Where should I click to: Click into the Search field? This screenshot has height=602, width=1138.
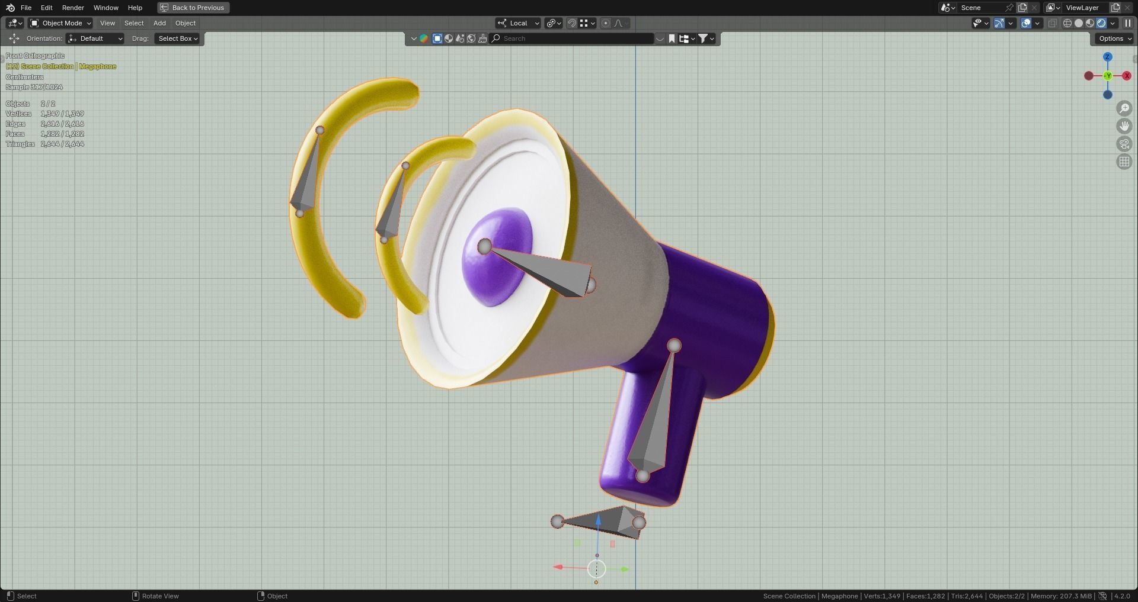(572, 38)
